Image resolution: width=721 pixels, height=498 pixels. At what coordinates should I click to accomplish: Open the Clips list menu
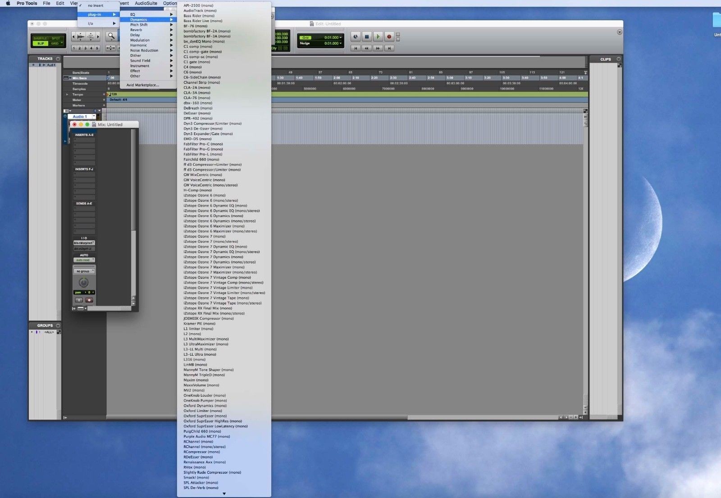coord(619,59)
